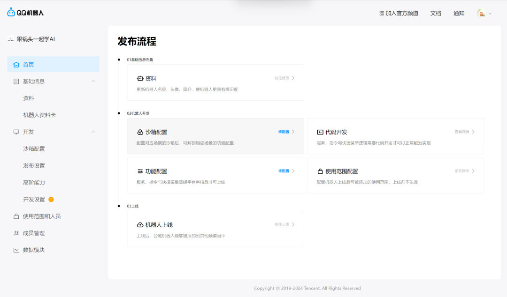Collapse the 基础信息 section in sidebar

tap(93, 81)
